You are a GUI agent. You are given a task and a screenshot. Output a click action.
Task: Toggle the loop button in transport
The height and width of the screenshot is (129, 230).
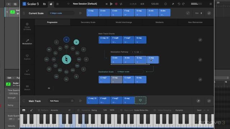pos(121,4)
